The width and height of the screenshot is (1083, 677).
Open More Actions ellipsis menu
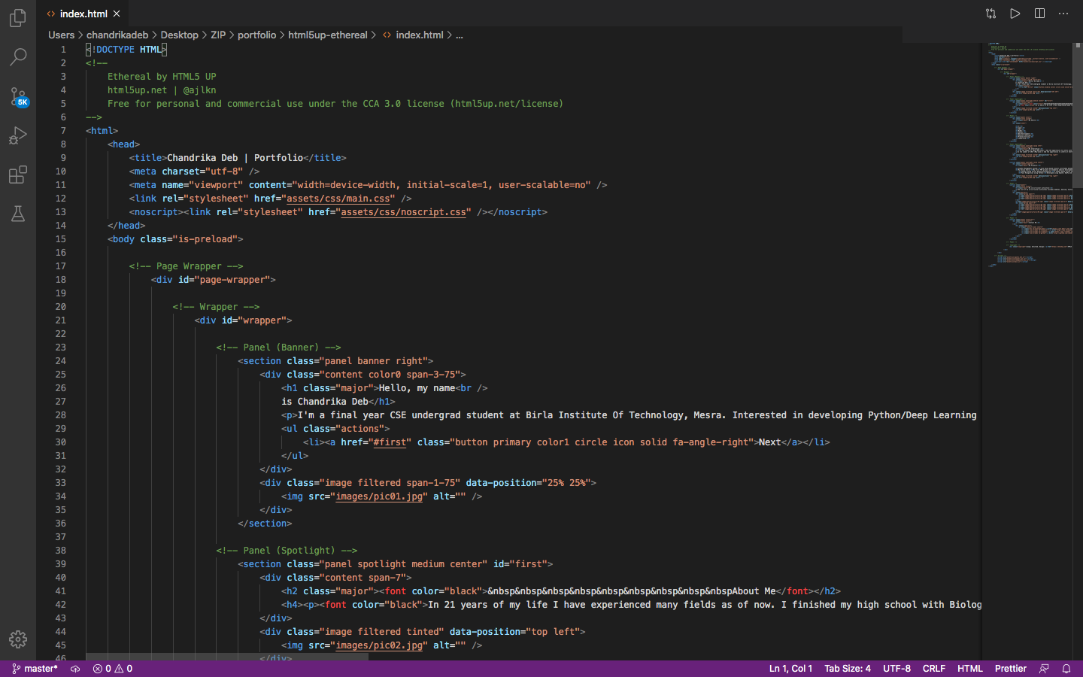tap(1063, 14)
